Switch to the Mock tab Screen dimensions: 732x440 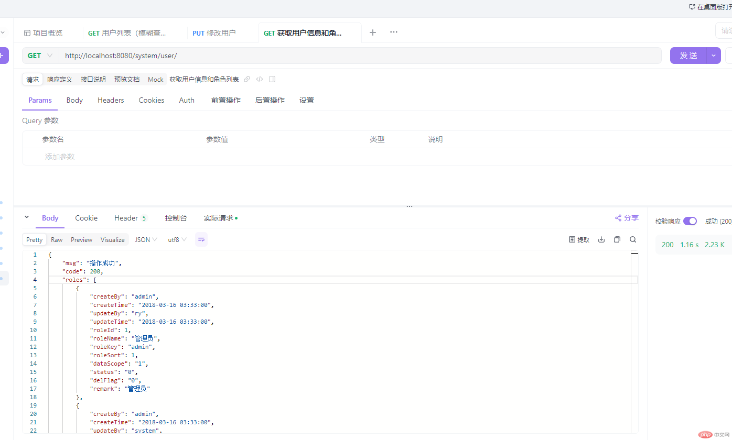(x=156, y=80)
